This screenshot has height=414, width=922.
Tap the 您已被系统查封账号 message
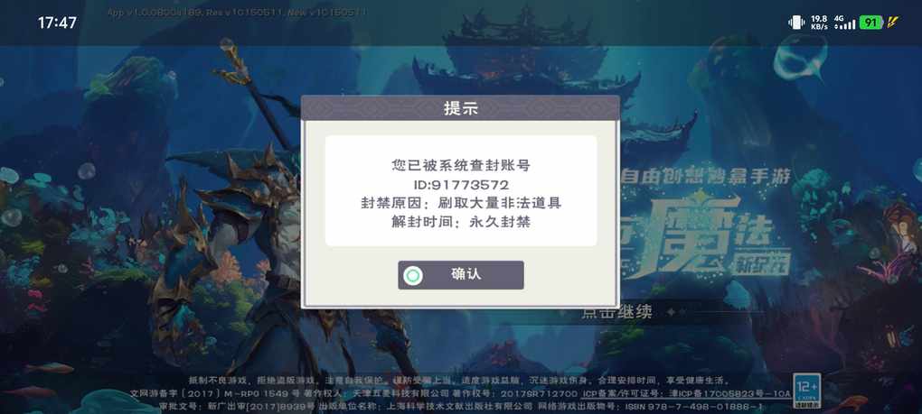(461, 166)
